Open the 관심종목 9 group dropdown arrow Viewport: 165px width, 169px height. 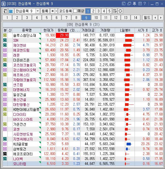click(x=38, y=11)
